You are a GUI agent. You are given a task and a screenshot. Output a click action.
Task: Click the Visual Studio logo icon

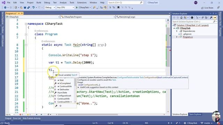[x=3, y=2]
